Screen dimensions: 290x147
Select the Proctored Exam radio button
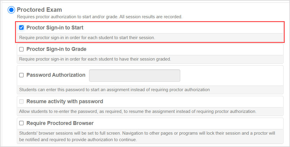pos(11,10)
